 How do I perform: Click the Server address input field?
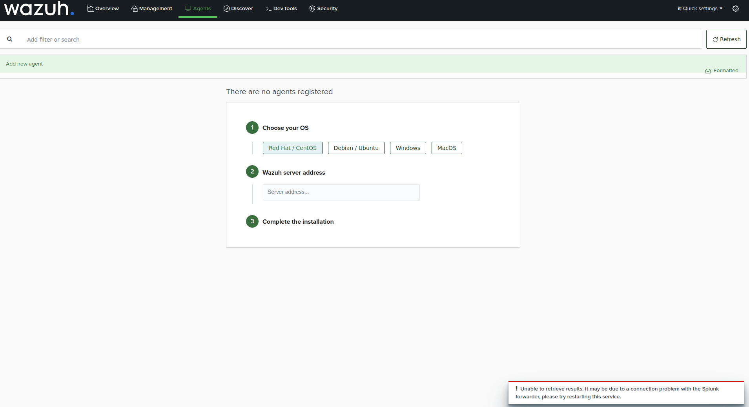[341, 192]
